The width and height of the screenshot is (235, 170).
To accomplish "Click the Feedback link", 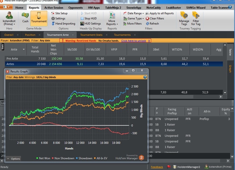I will tap(157, 167).
